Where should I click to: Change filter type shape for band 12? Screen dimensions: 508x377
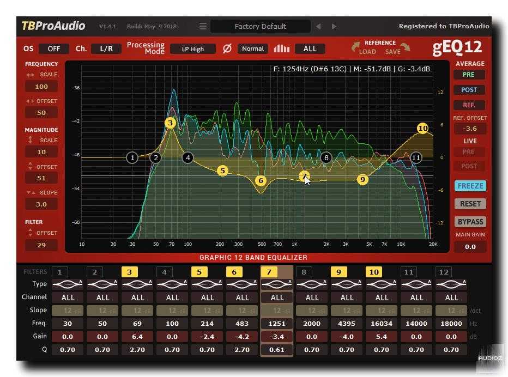coord(451,284)
